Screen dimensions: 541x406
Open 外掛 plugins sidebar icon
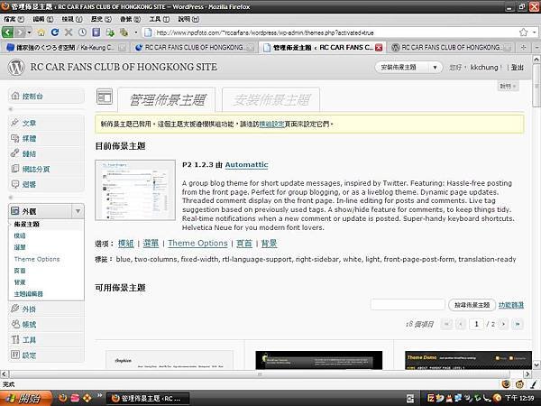click(x=14, y=309)
